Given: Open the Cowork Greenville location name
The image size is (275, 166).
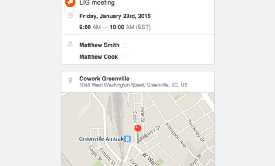Looking at the screenshot, I should tap(104, 79).
